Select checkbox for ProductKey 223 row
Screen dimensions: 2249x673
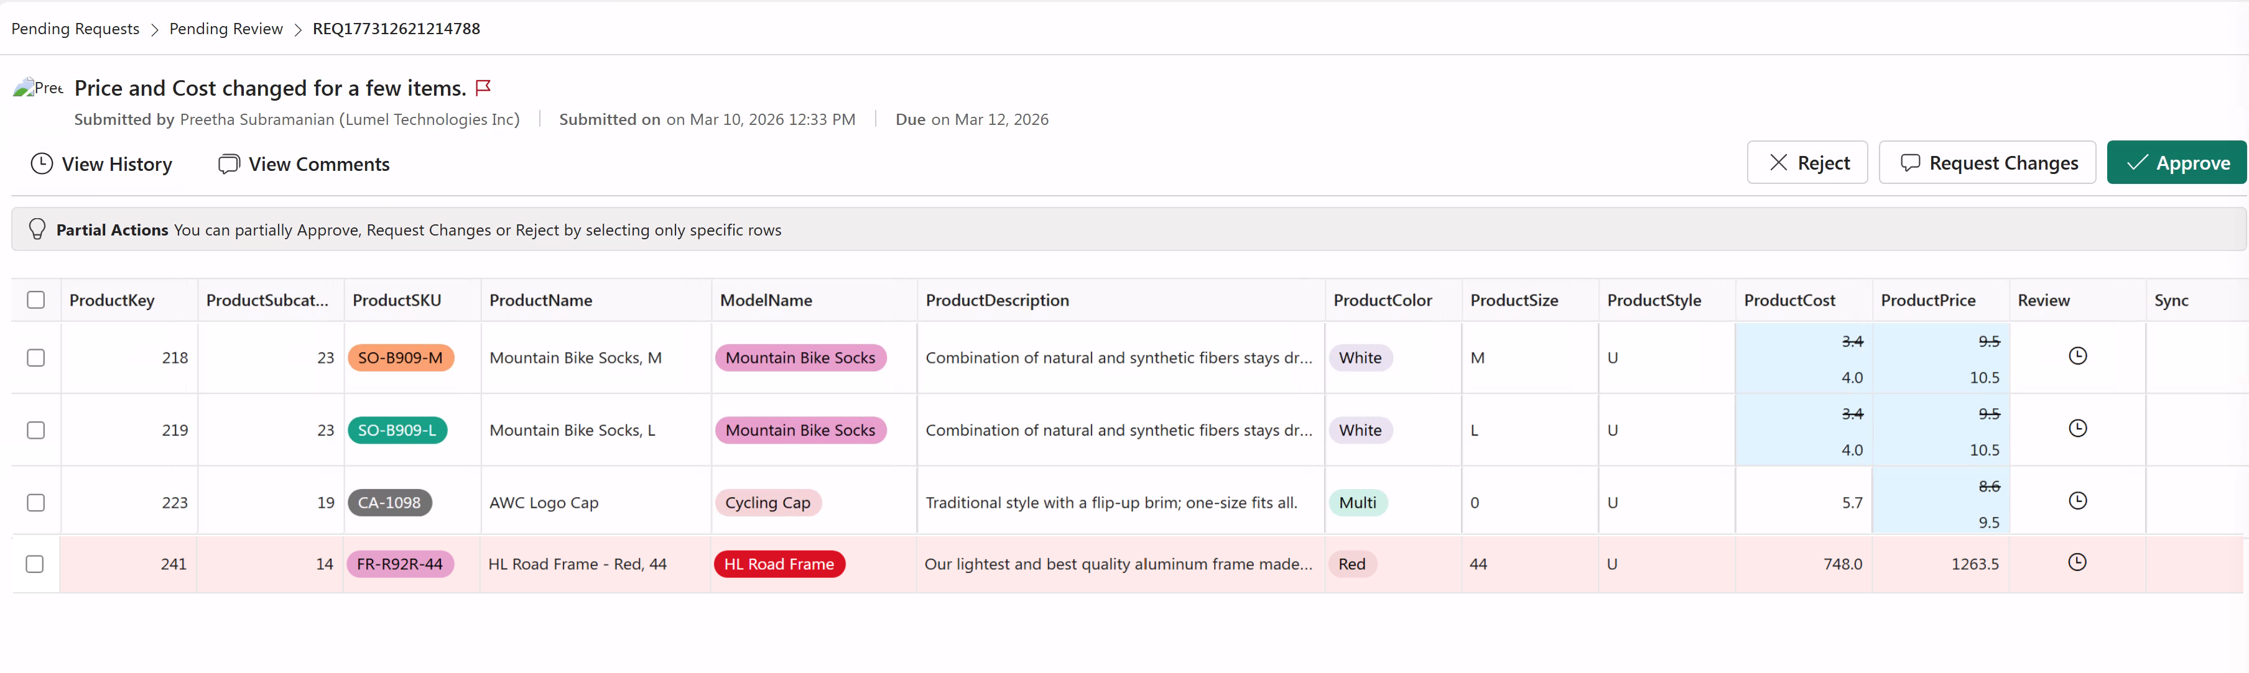pyautogui.click(x=36, y=502)
